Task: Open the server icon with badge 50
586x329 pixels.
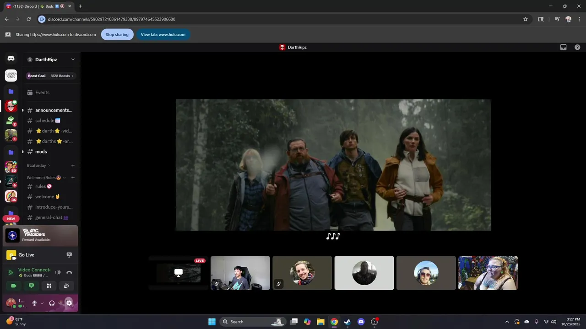Action: [11, 167]
